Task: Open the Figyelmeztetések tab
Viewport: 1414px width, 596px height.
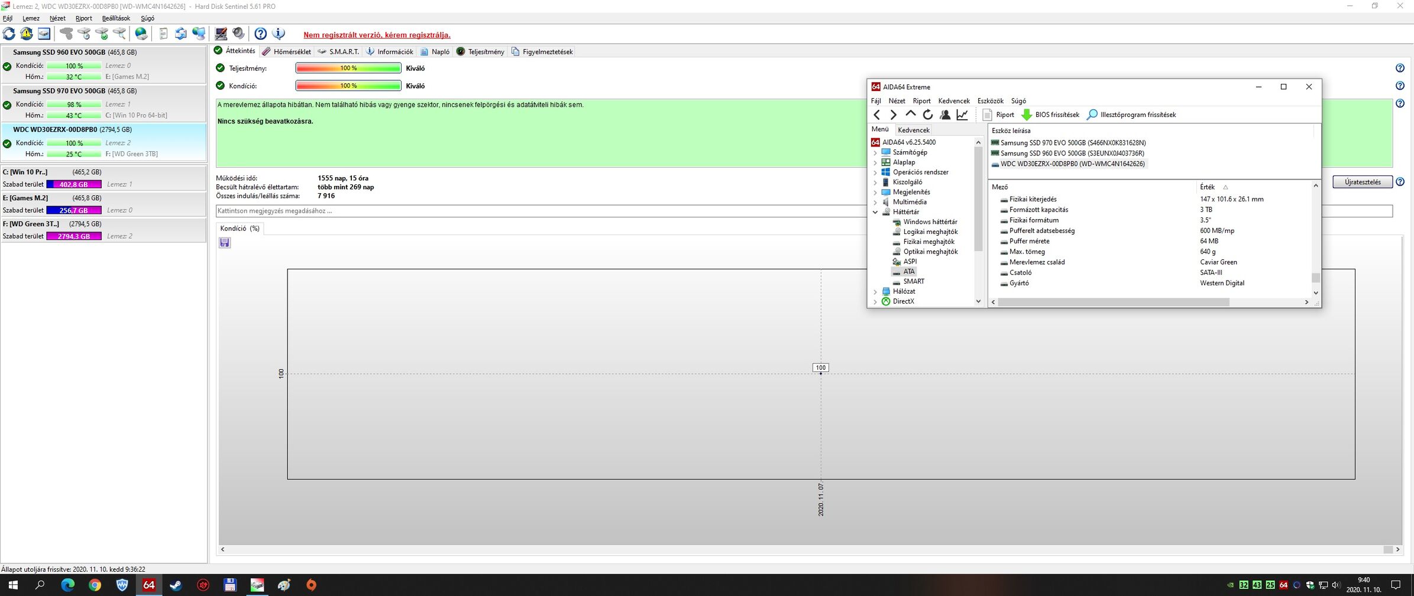Action: (x=542, y=51)
